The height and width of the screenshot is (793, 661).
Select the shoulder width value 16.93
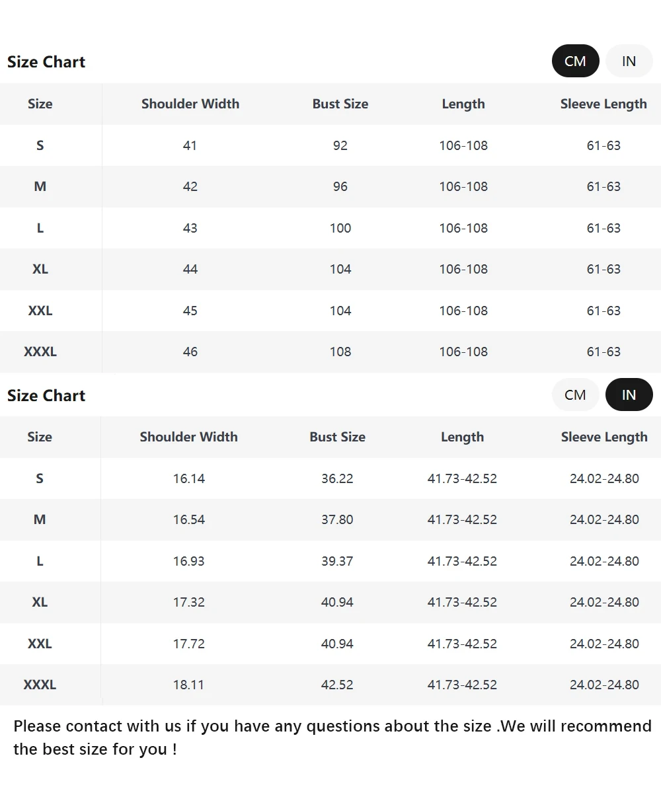pyautogui.click(x=189, y=561)
